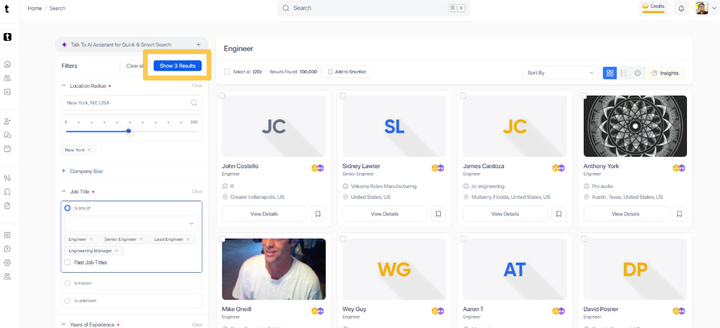Open the Insights panel

click(665, 73)
